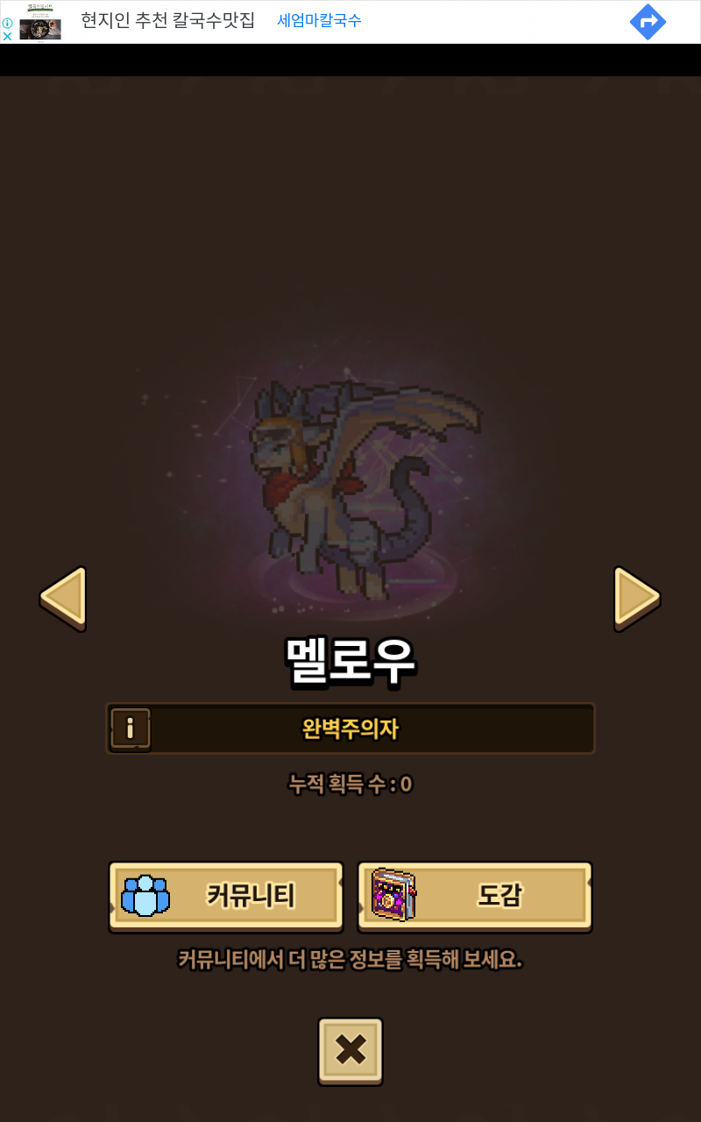Click the 누적 획득 수 : 0 text
The image size is (701, 1122).
[x=350, y=784]
